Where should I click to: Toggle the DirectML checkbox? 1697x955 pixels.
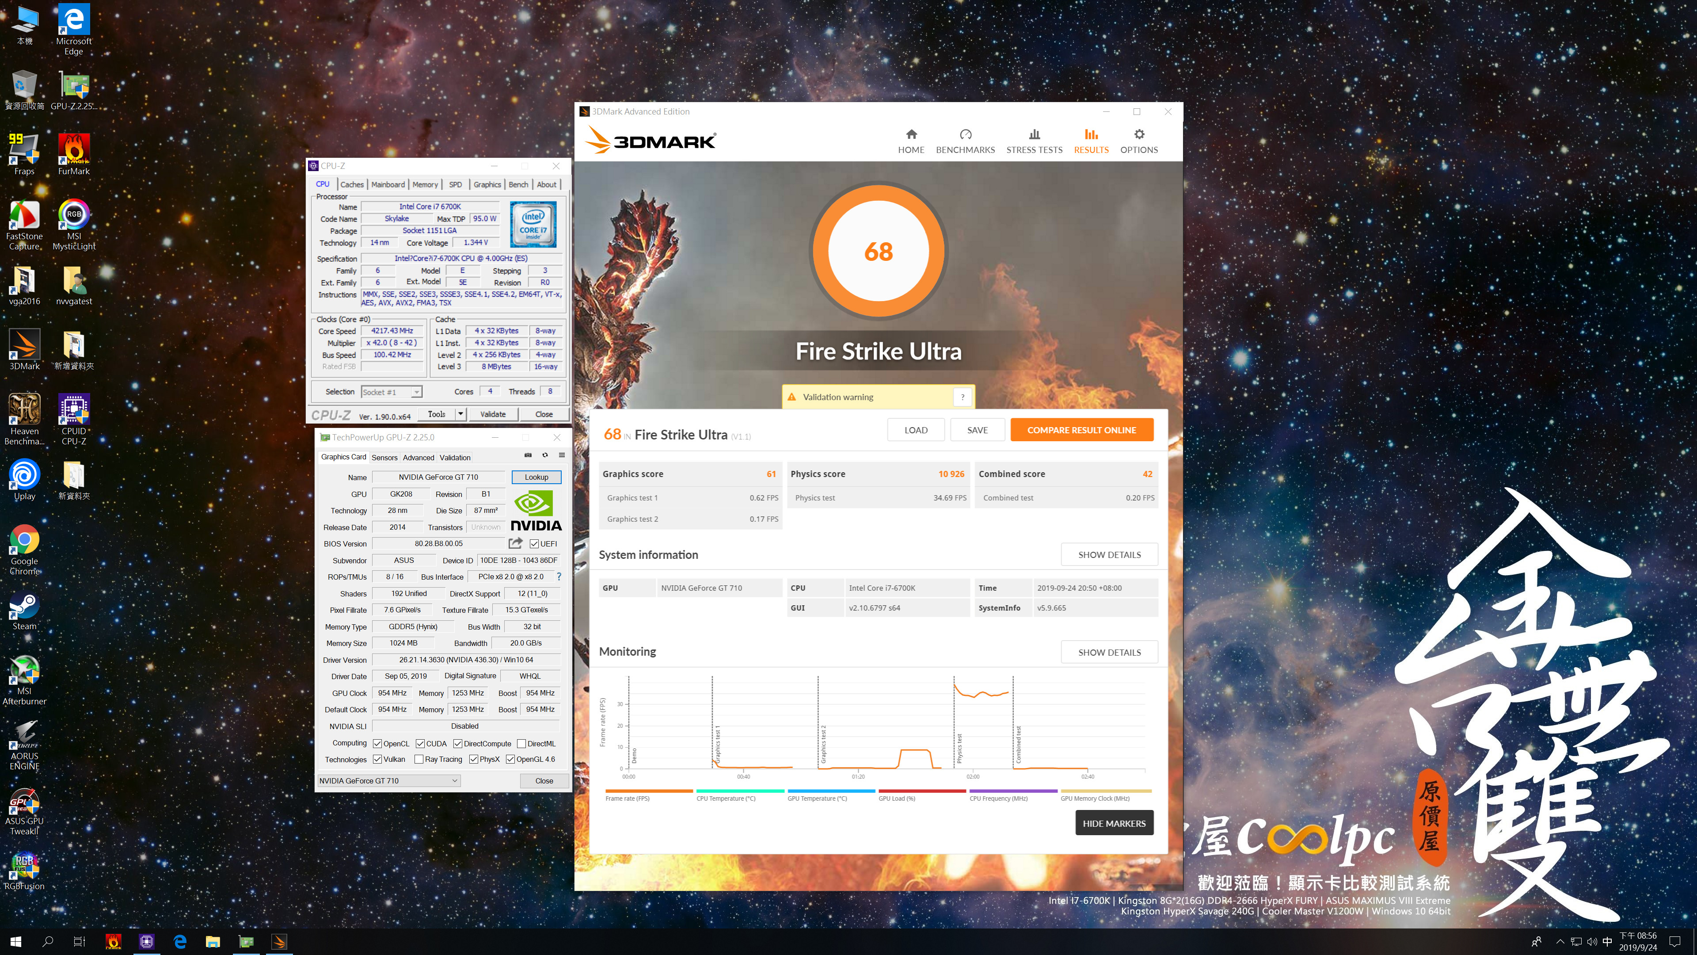(x=522, y=743)
